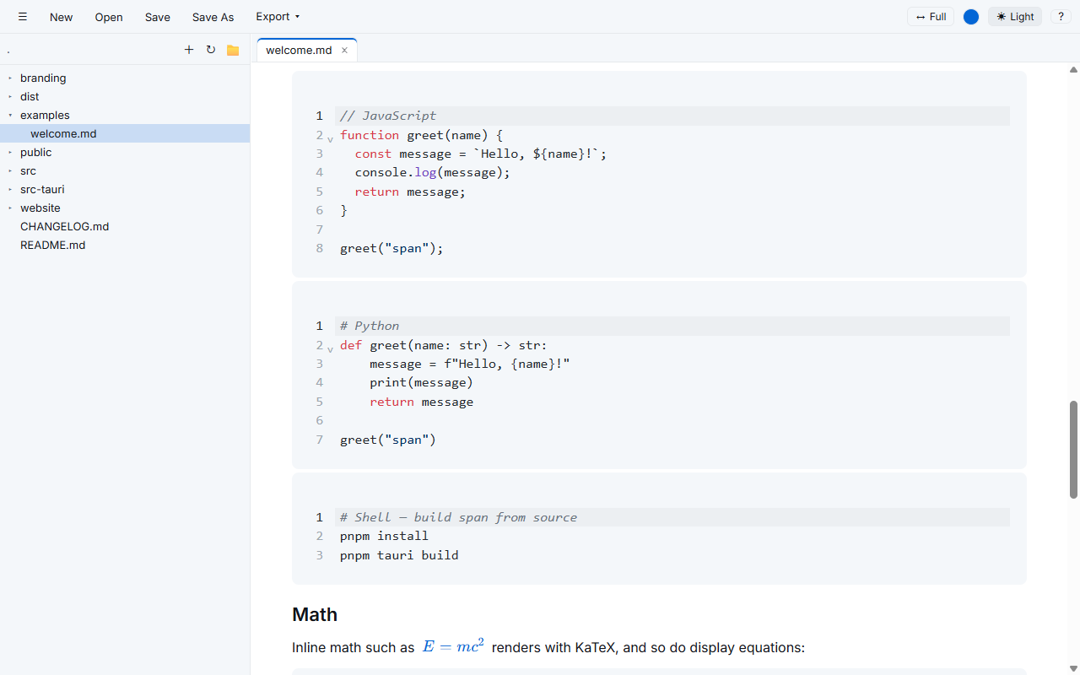This screenshot has width=1080, height=675.
Task: Click the 'pnpm install' line
Action: 384,536
